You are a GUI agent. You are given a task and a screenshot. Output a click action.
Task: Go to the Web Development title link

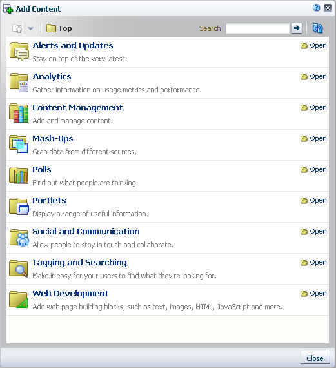tap(70, 293)
